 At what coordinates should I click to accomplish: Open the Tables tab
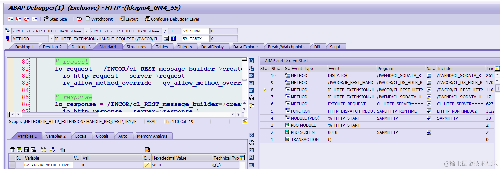coord(162,47)
